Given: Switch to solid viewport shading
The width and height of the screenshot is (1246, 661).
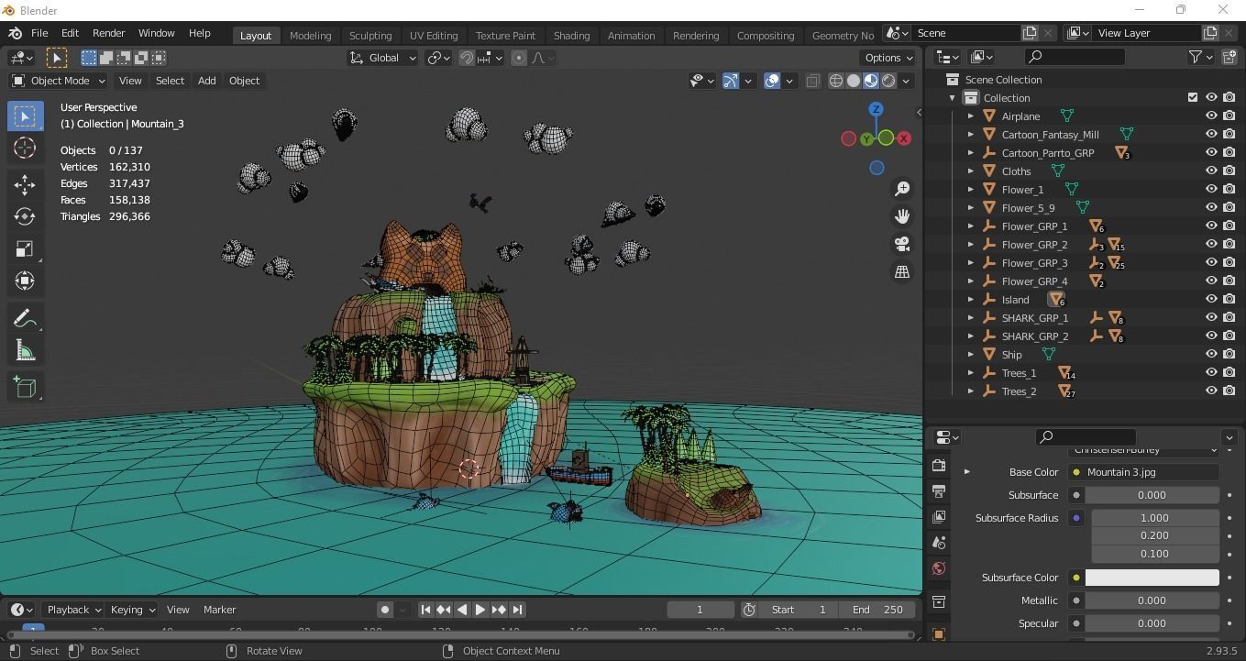Looking at the screenshot, I should pos(854,81).
